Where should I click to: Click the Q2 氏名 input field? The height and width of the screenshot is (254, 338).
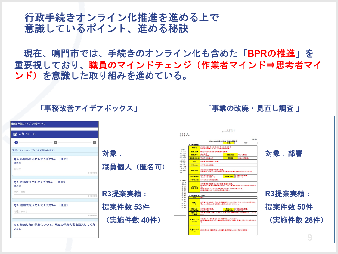pos(55,192)
